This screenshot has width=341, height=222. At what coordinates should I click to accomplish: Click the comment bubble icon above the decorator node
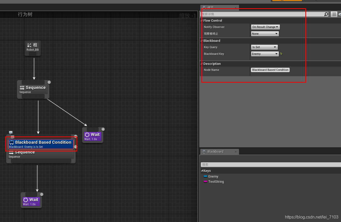11,132
